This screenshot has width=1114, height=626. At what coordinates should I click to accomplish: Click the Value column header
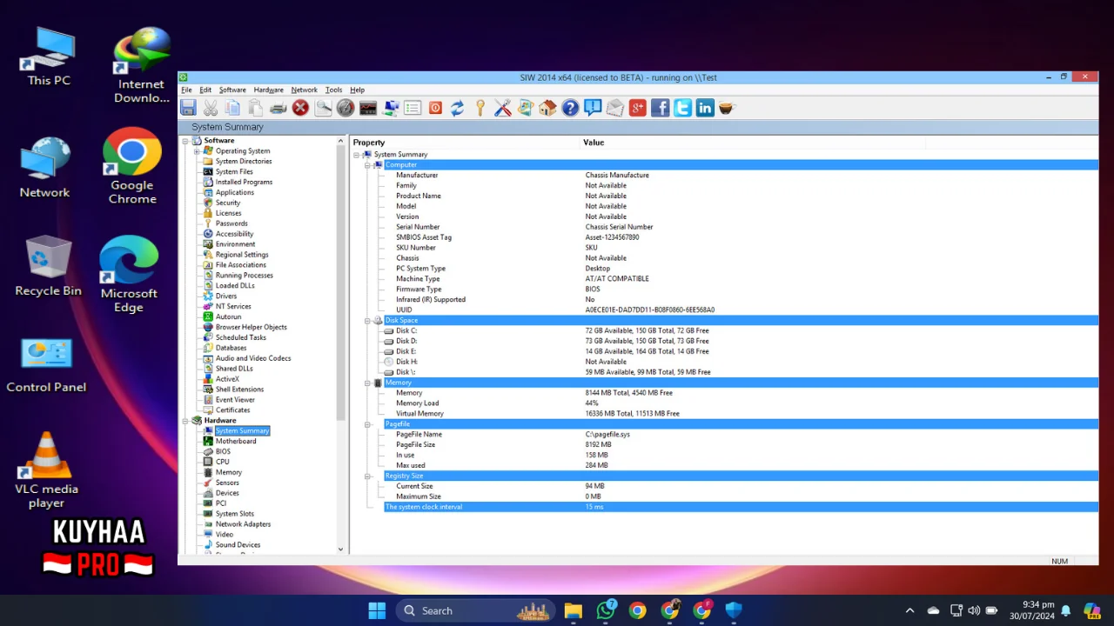coord(753,143)
